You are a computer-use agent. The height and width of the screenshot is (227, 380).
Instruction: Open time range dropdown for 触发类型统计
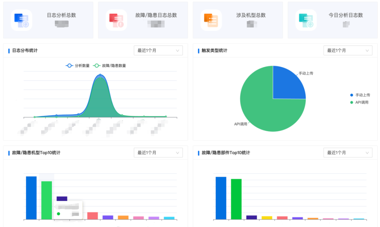click(x=348, y=51)
